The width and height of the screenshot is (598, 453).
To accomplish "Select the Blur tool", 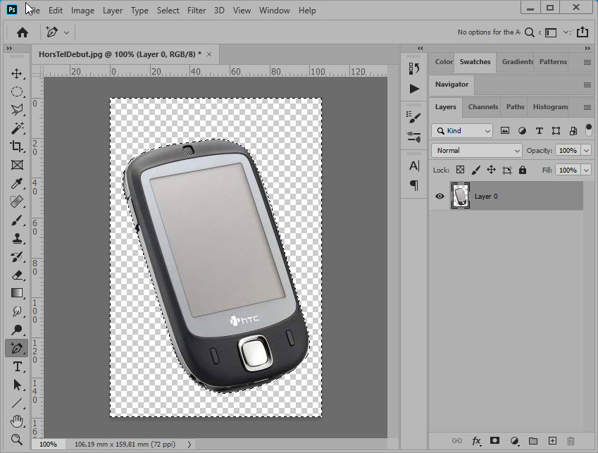I will pyautogui.click(x=16, y=311).
